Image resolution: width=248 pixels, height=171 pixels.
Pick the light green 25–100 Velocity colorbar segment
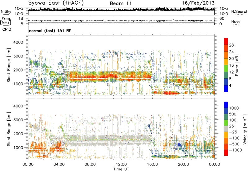point(226,123)
